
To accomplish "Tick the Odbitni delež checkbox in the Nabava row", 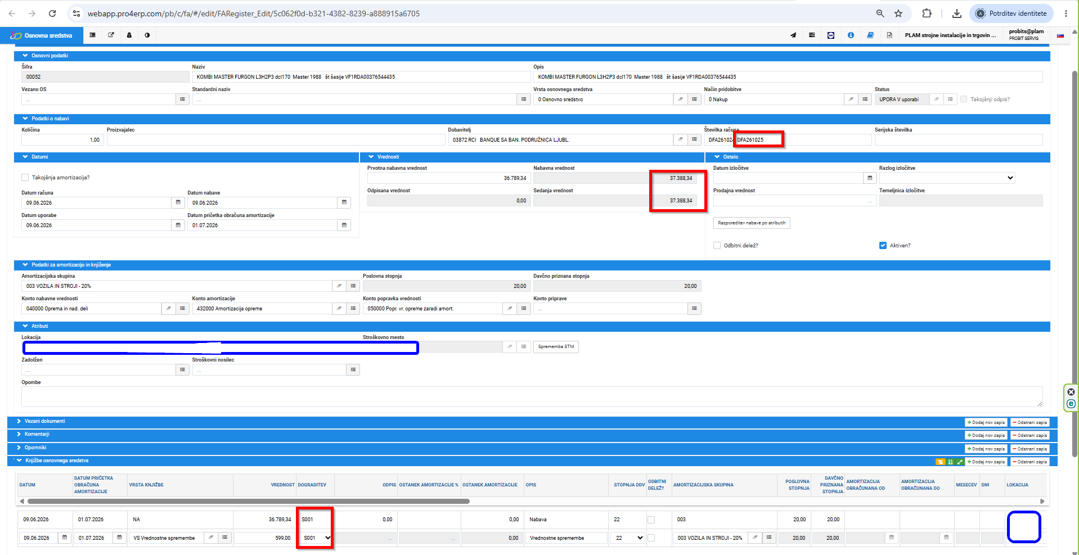I will [651, 520].
